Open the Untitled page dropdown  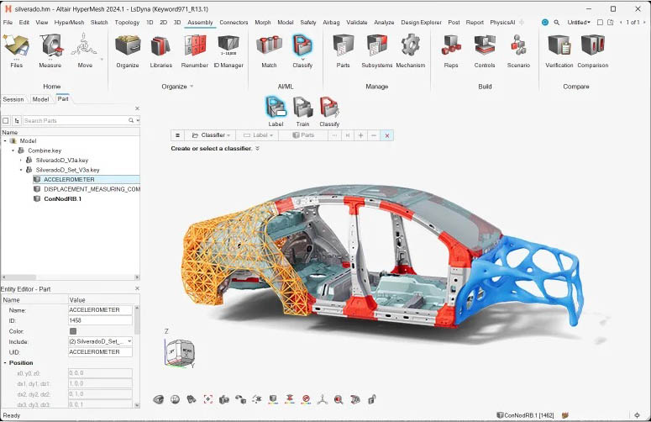[x=579, y=23]
